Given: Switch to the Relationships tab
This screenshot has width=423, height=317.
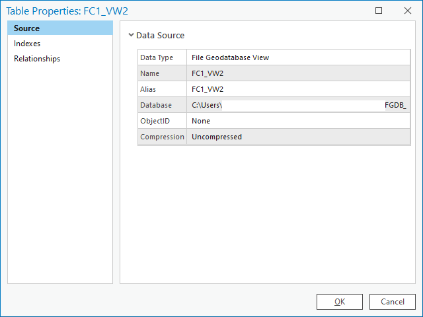Looking at the screenshot, I should (37, 59).
